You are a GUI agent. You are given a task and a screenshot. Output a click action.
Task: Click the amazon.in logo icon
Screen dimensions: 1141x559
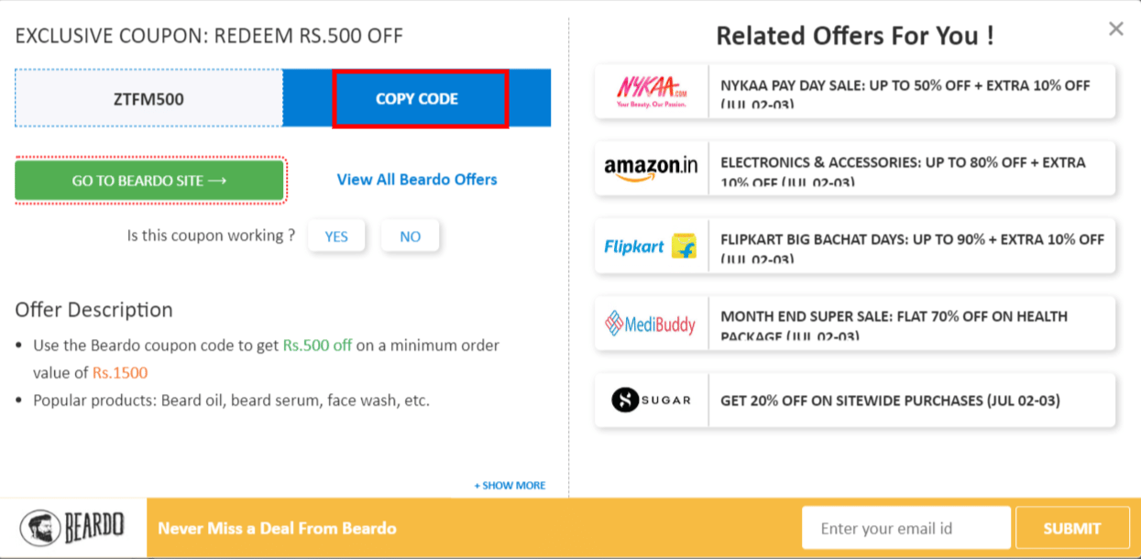[651, 167]
